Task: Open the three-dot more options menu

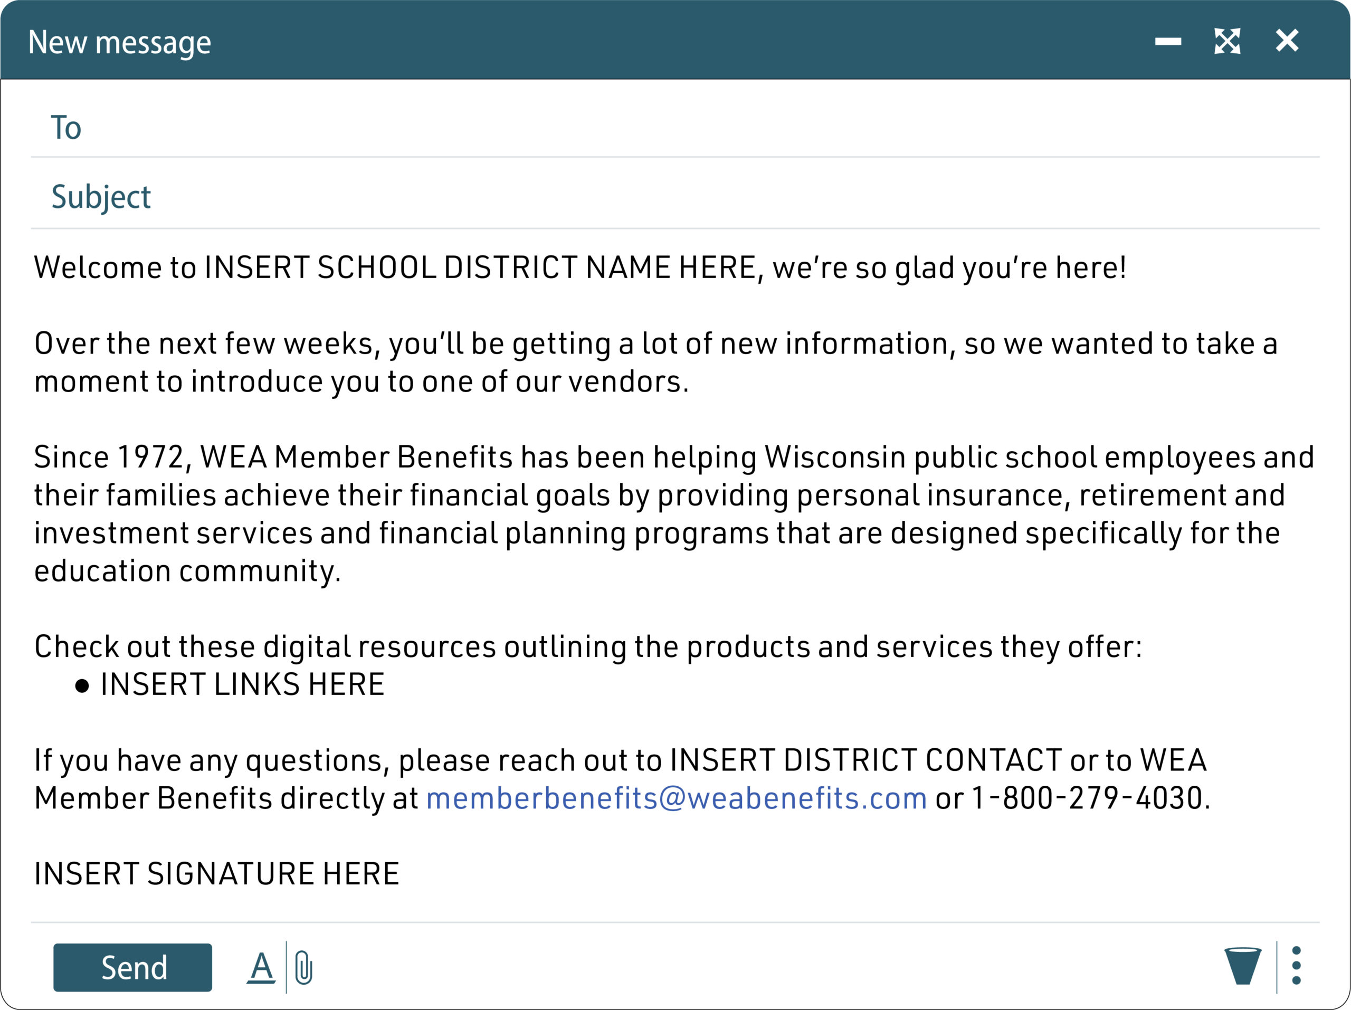Action: (1297, 967)
